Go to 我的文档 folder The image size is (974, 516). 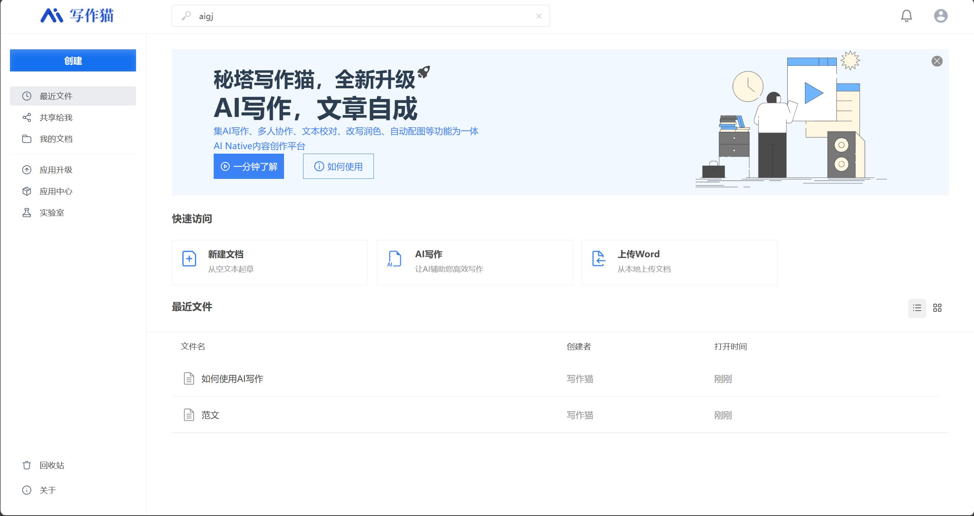pyautogui.click(x=56, y=139)
